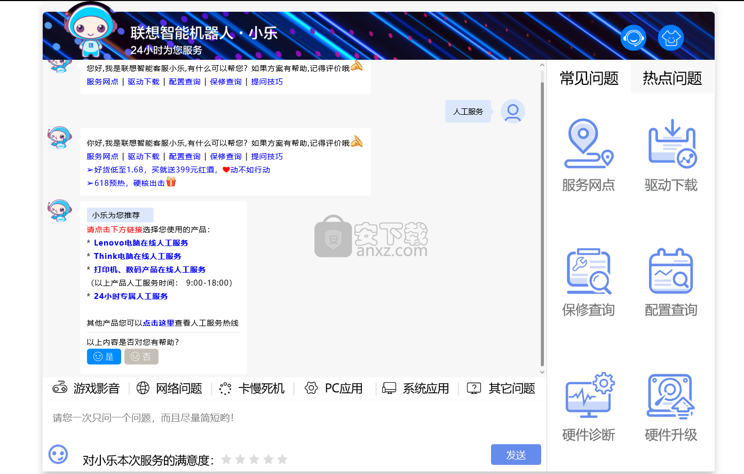Click the shirt skin-change icon in header

[x=671, y=38]
